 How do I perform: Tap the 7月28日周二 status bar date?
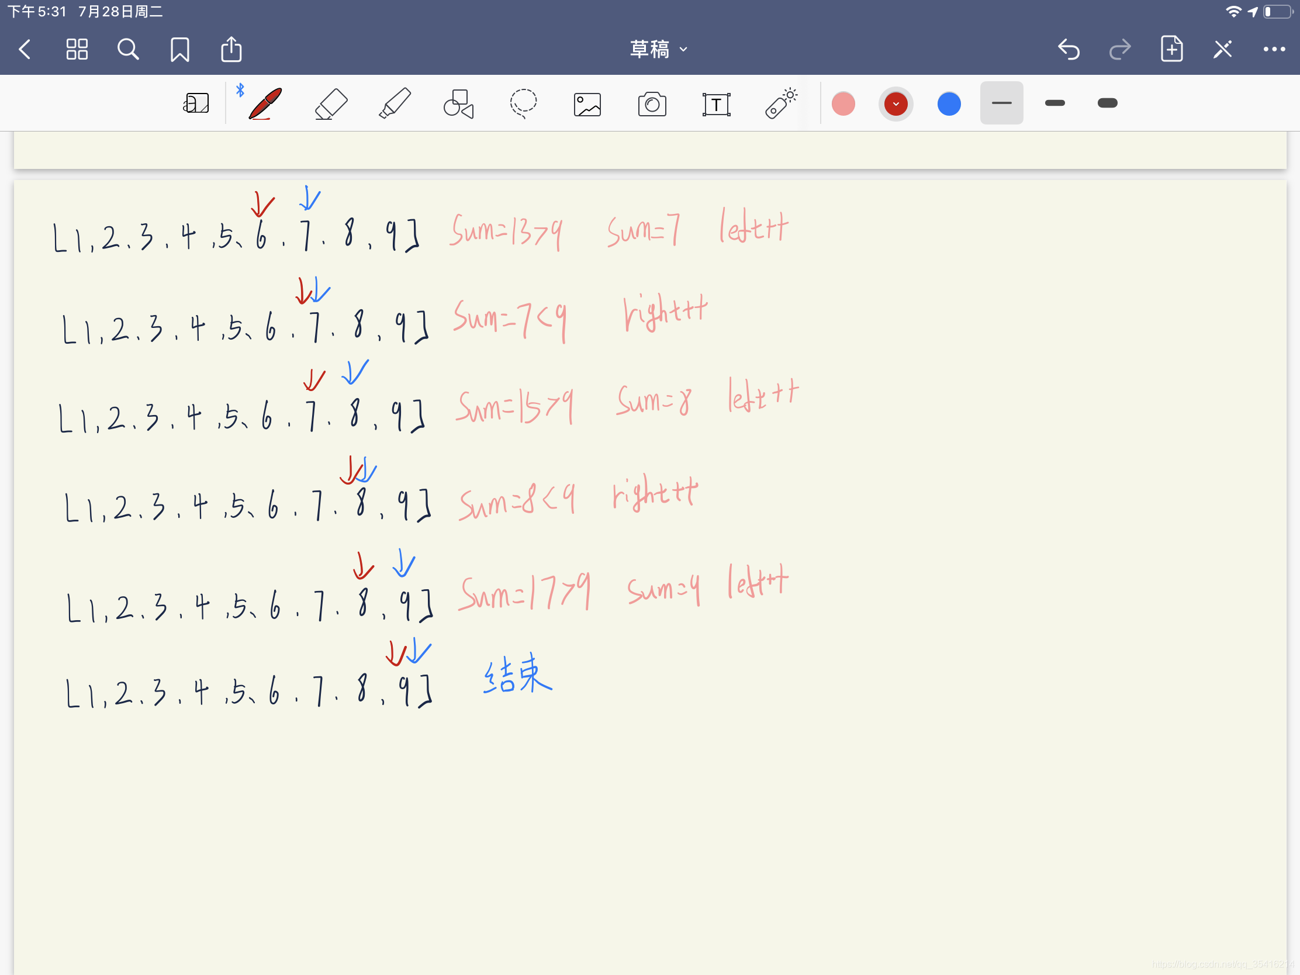[x=120, y=11]
